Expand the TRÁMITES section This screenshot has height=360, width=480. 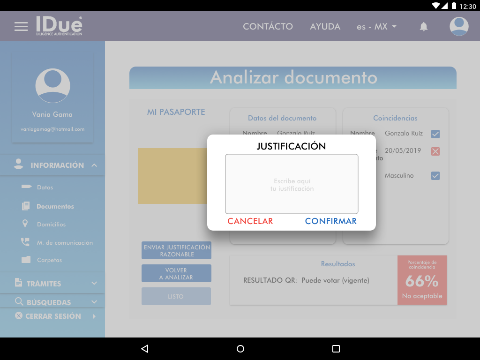point(94,284)
